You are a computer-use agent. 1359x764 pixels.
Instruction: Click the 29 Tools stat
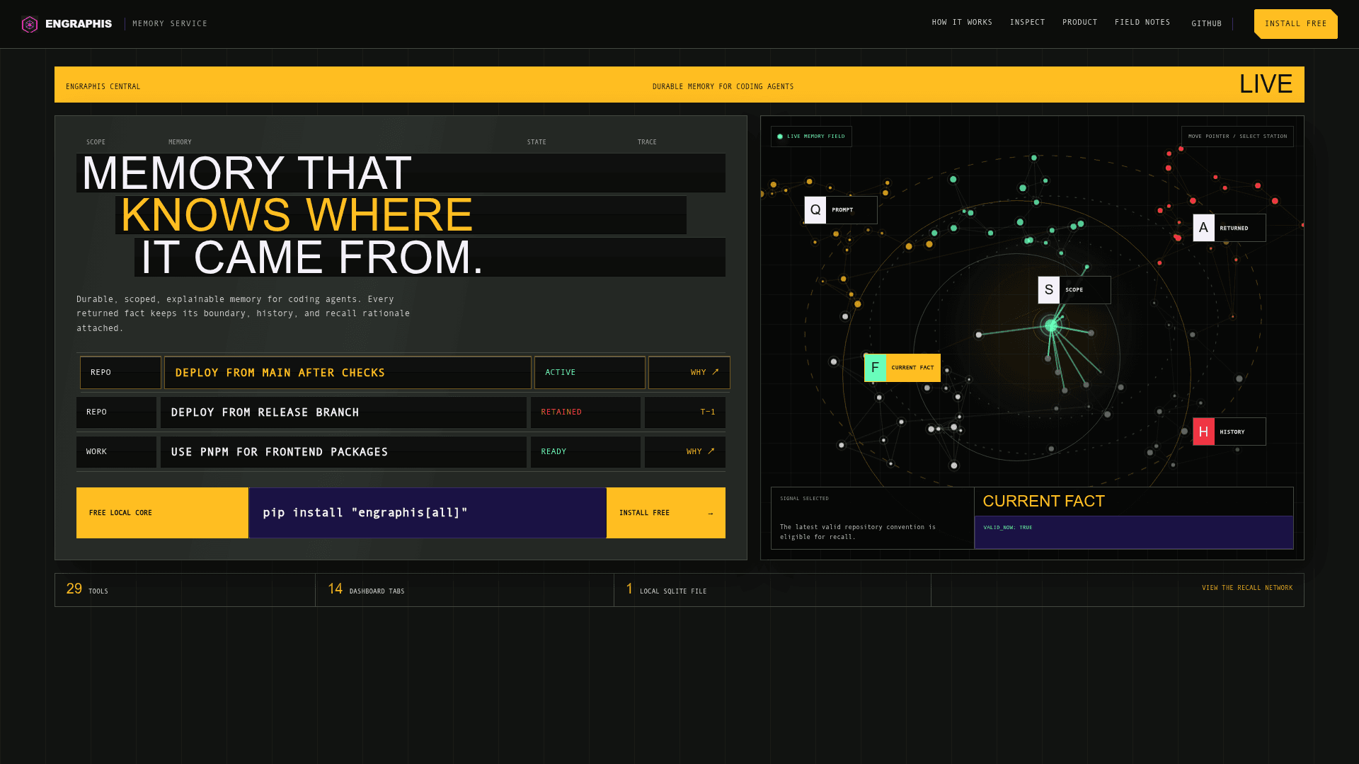(x=87, y=589)
